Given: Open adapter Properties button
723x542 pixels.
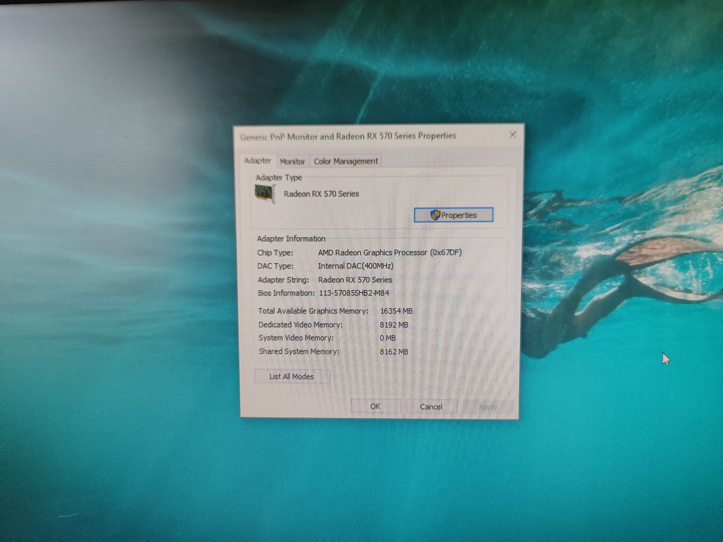Looking at the screenshot, I should tap(453, 215).
